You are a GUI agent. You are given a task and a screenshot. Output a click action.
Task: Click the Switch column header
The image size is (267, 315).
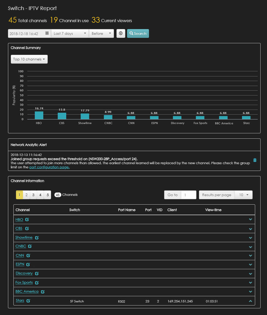coord(75,210)
